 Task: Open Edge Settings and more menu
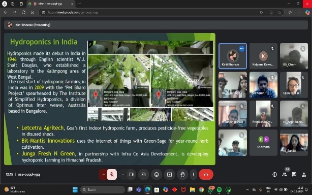point(299,12)
